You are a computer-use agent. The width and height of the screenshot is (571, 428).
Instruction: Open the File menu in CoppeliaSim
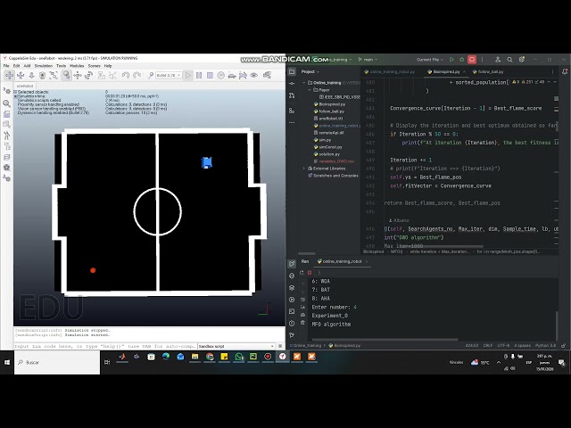[6, 66]
